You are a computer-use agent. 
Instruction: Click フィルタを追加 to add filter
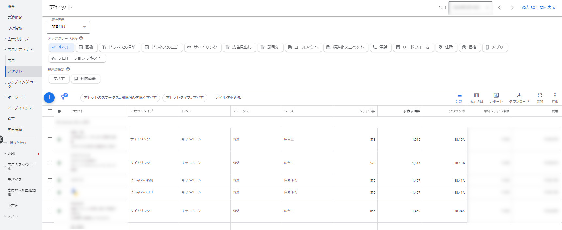tap(228, 97)
